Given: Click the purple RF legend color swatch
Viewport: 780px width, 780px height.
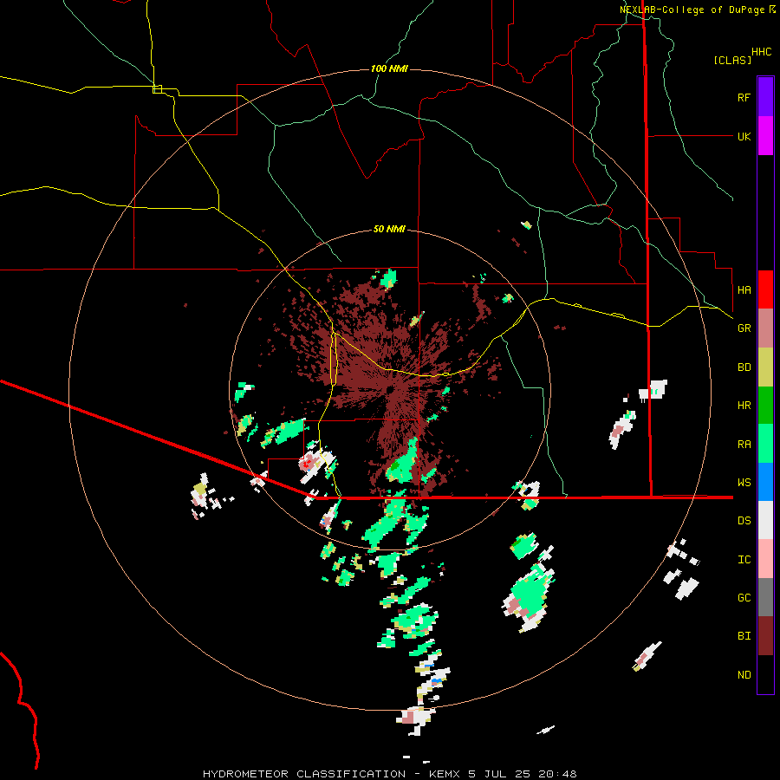Looking at the screenshot, I should coord(765,97).
